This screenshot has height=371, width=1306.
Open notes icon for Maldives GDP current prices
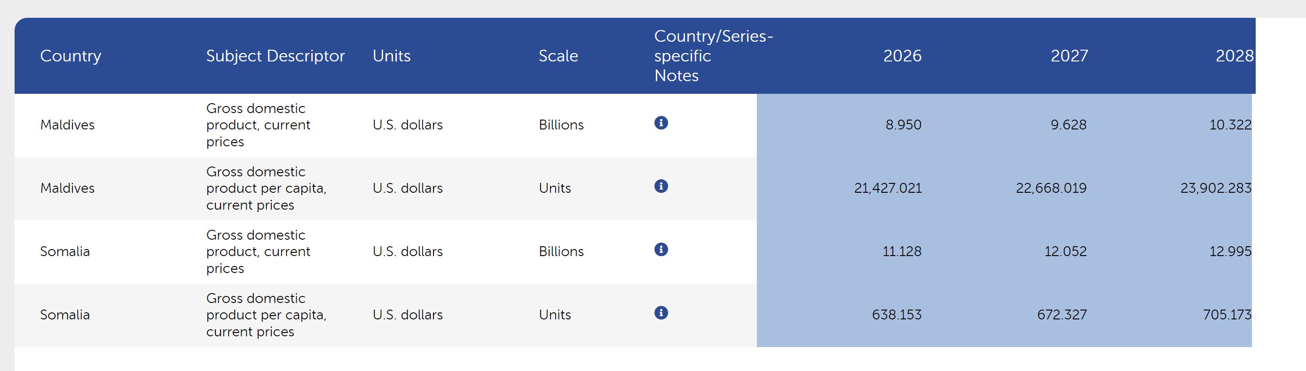(661, 123)
